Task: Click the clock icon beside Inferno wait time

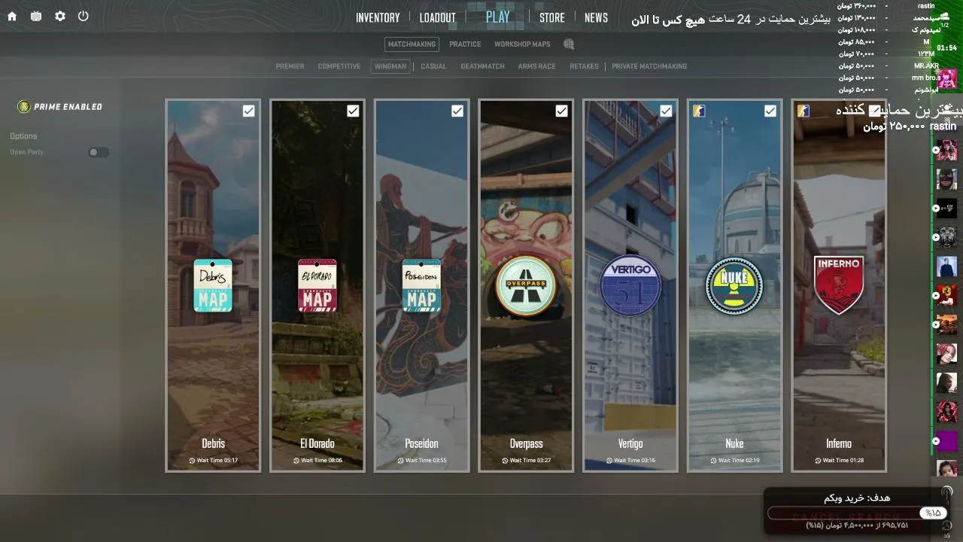Action: (x=818, y=461)
